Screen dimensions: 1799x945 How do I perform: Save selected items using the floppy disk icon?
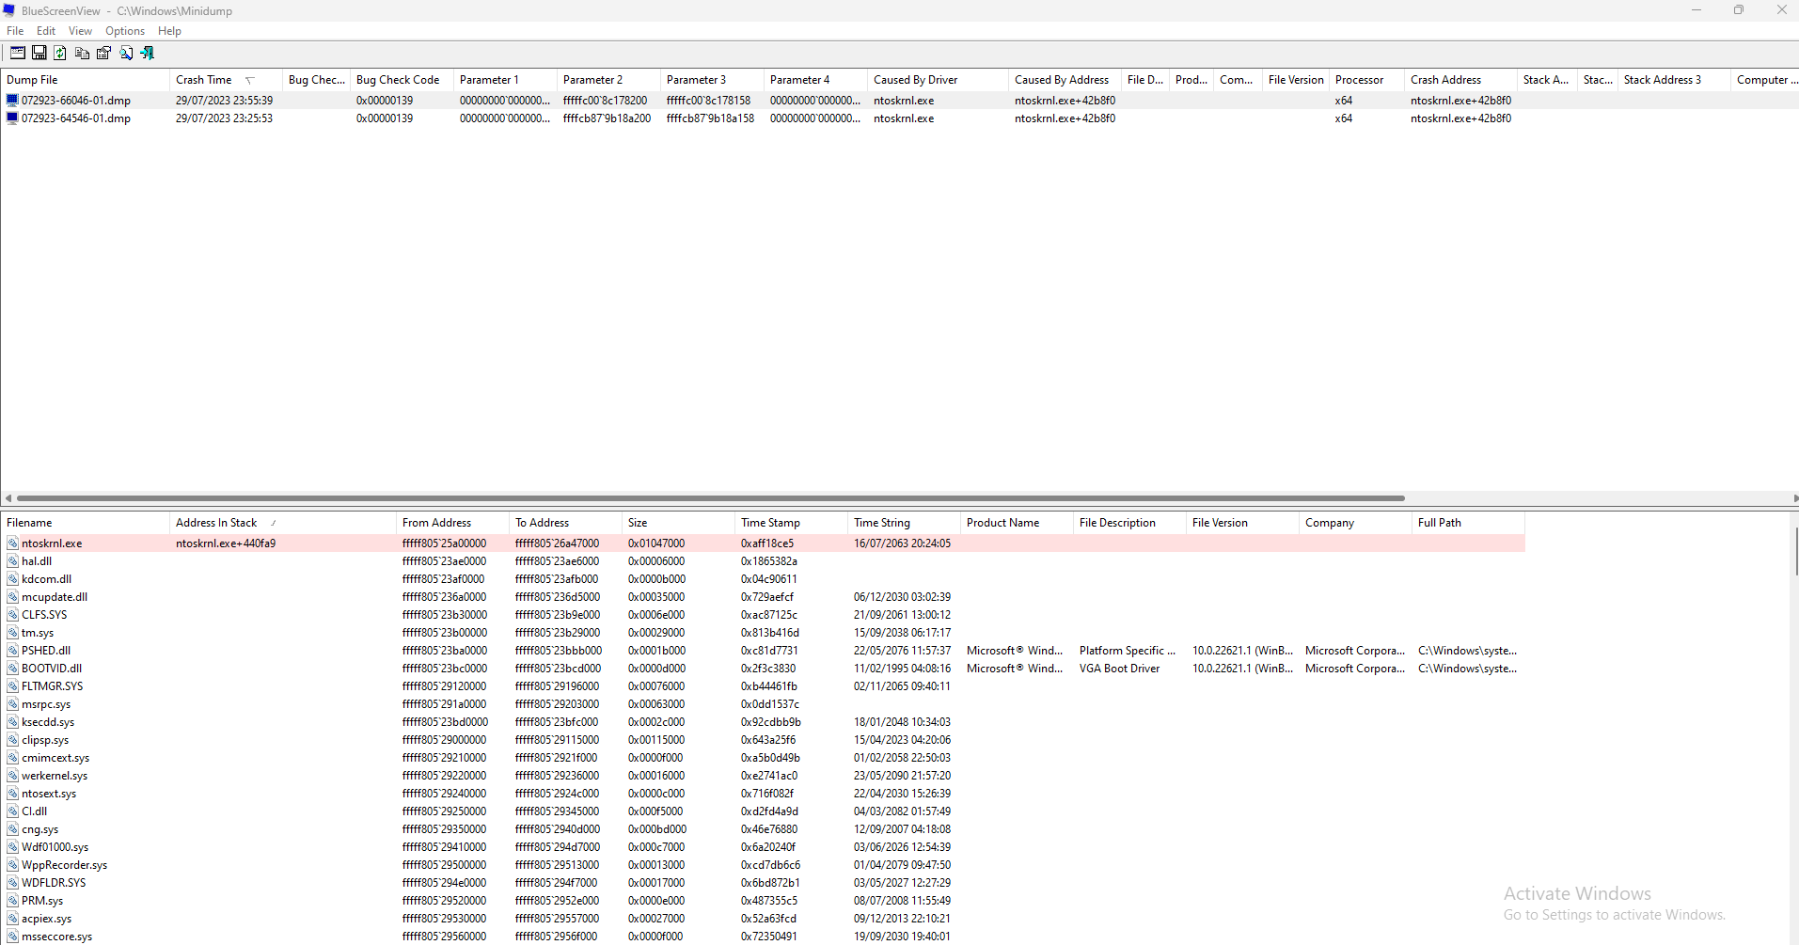pos(39,53)
